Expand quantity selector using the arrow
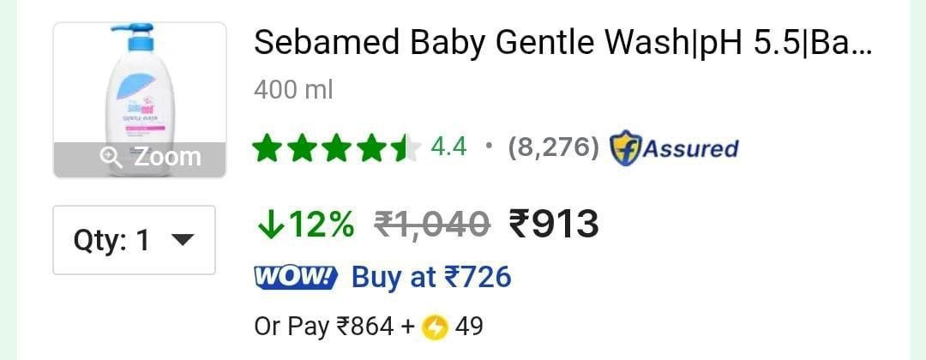The width and height of the screenshot is (926, 360). click(x=181, y=240)
